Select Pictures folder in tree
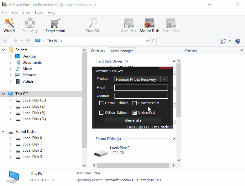The height and width of the screenshot is (186, 245). coord(29,75)
